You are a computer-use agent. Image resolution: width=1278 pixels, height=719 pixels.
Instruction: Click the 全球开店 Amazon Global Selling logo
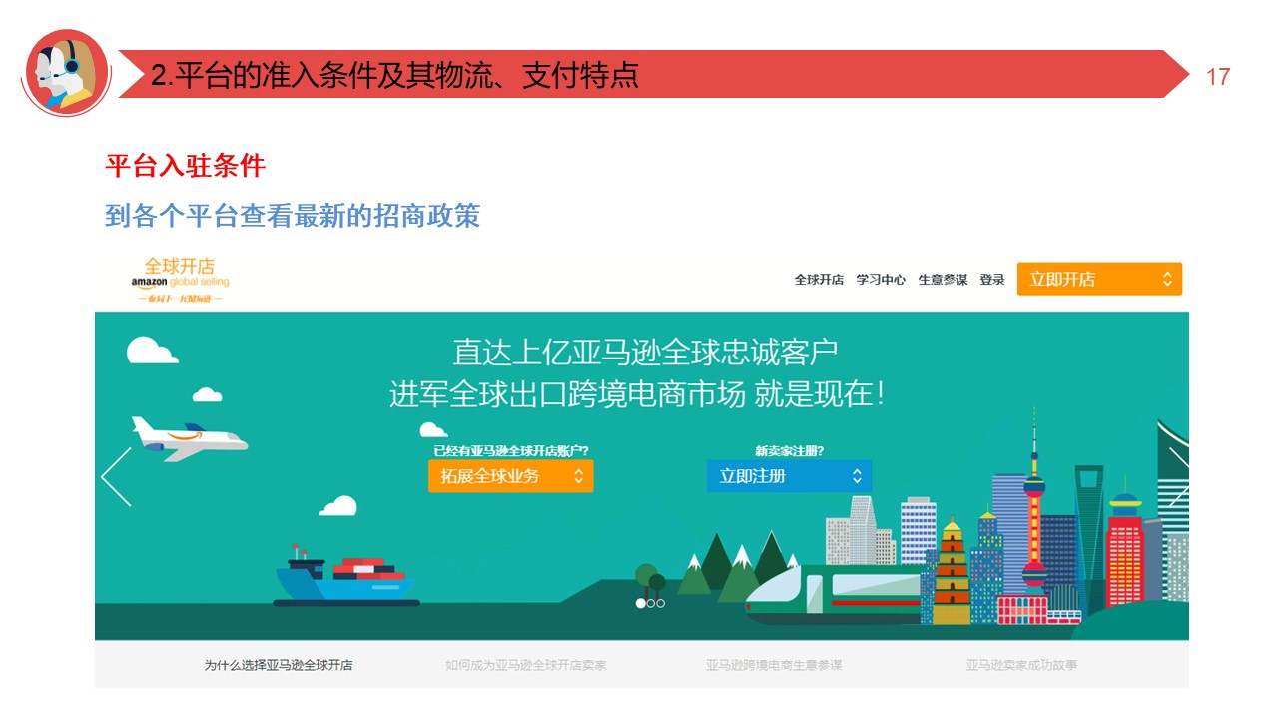coord(180,279)
